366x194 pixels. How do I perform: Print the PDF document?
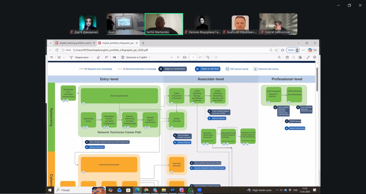point(287,57)
